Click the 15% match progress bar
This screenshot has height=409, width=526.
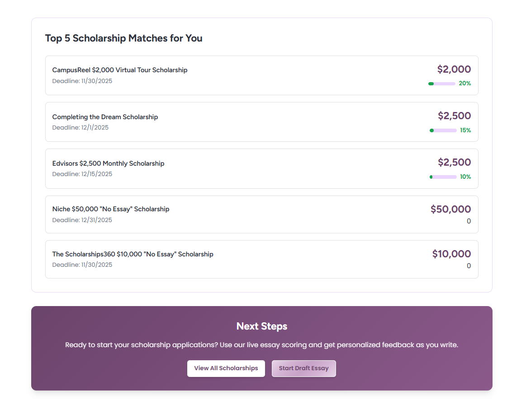pyautogui.click(x=443, y=130)
